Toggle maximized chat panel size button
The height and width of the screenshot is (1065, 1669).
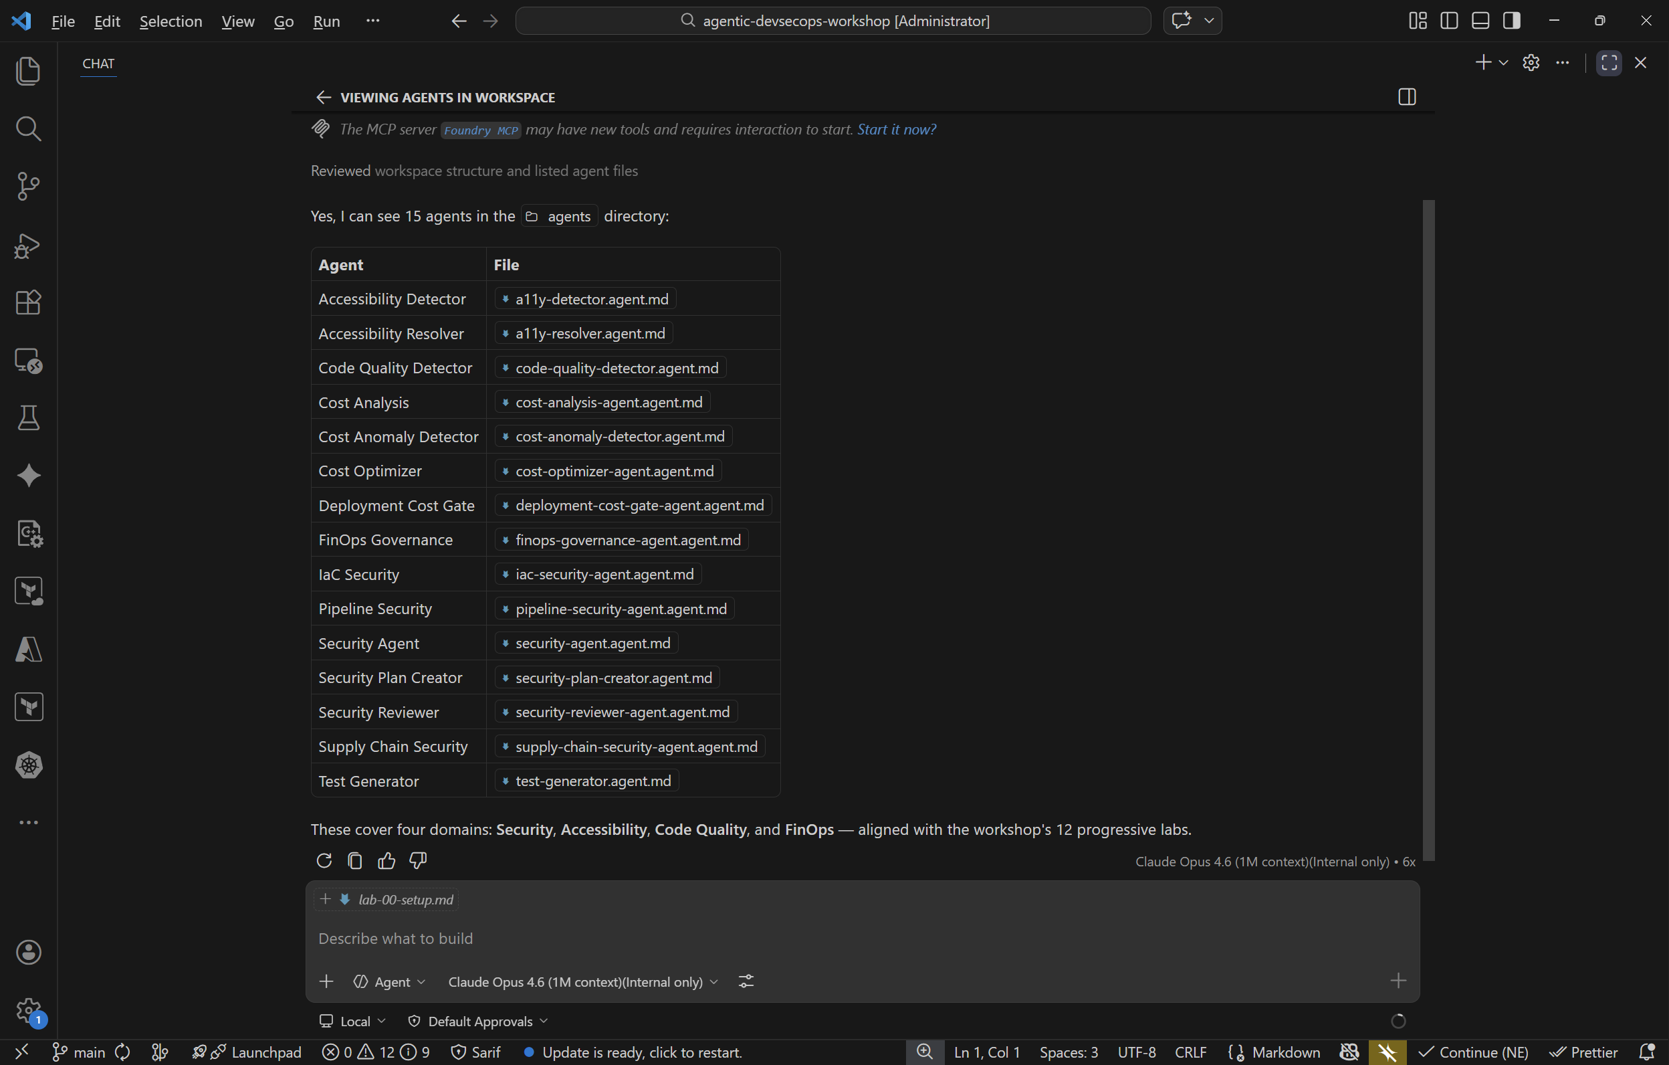1609,62
